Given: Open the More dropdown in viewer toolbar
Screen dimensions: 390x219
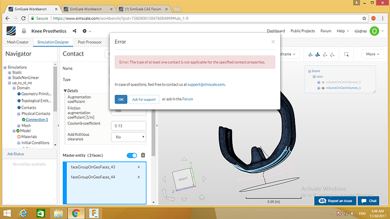Looking at the screenshot, I should [372, 54].
